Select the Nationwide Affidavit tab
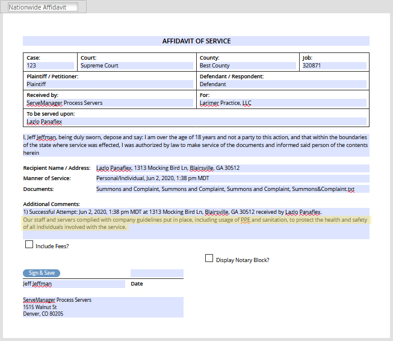The image size is (393, 341). pyautogui.click(x=43, y=7)
